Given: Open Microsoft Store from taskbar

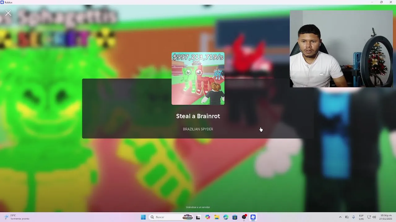Looking at the screenshot, I should (x=235, y=217).
